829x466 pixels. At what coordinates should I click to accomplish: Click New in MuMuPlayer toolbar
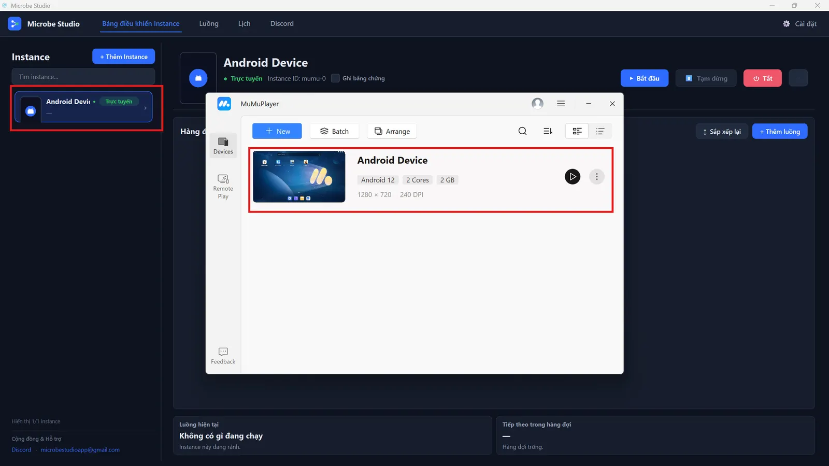(277, 131)
